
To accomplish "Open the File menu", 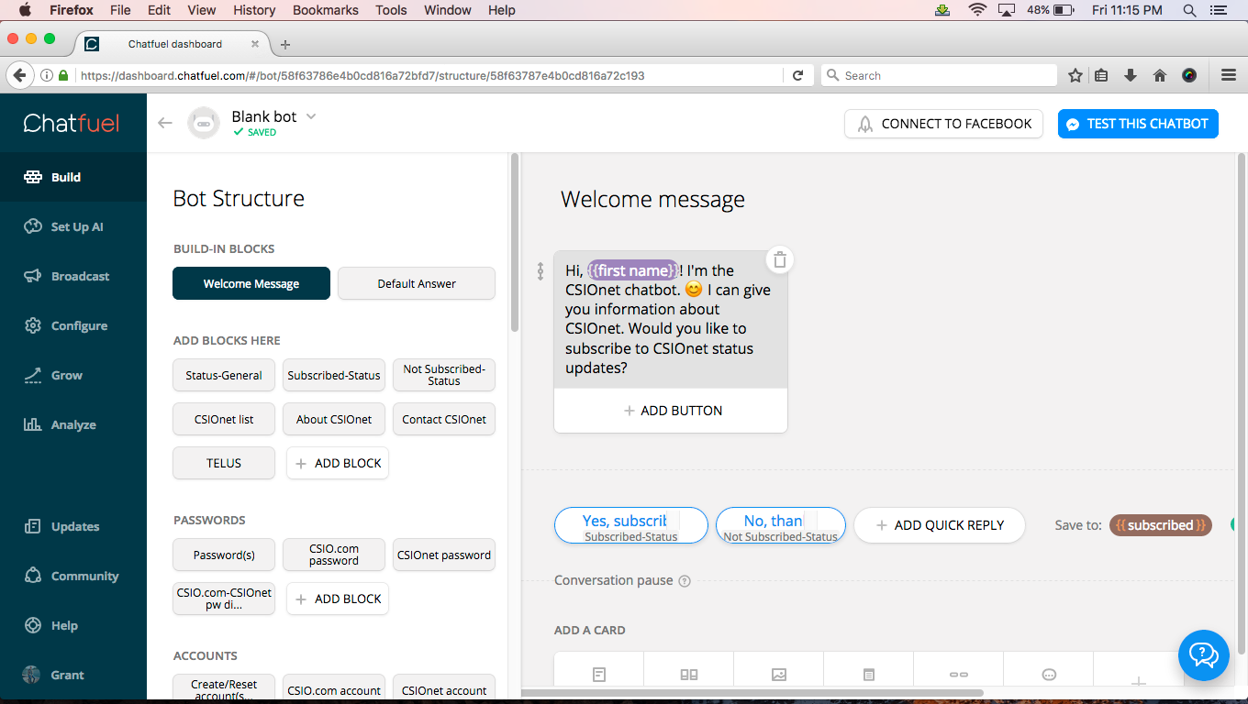I will [120, 10].
